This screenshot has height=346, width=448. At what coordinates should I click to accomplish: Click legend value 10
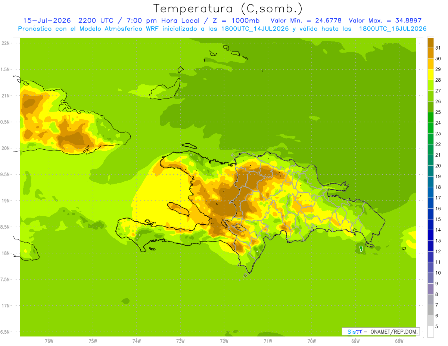[x=438, y=273]
